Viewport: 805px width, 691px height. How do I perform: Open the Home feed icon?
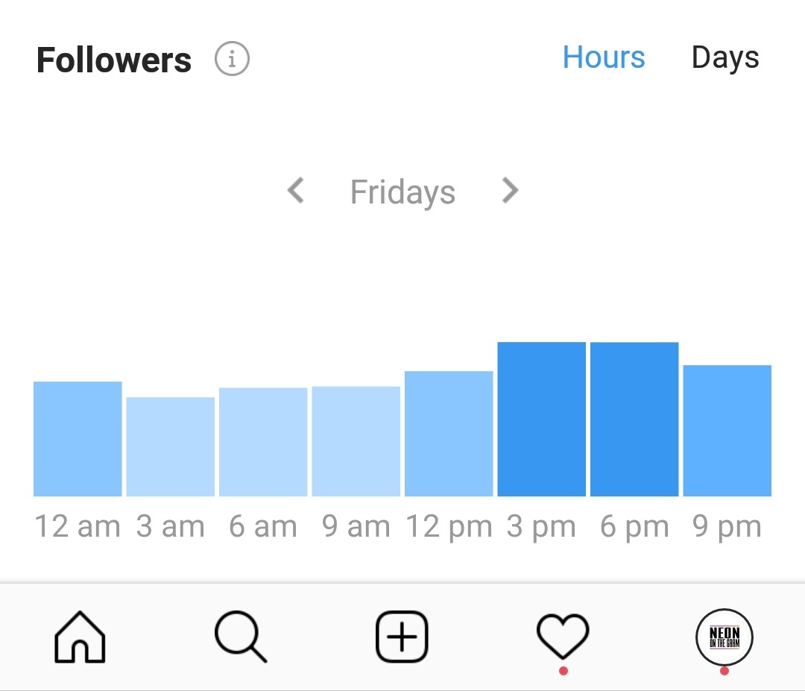click(x=80, y=635)
